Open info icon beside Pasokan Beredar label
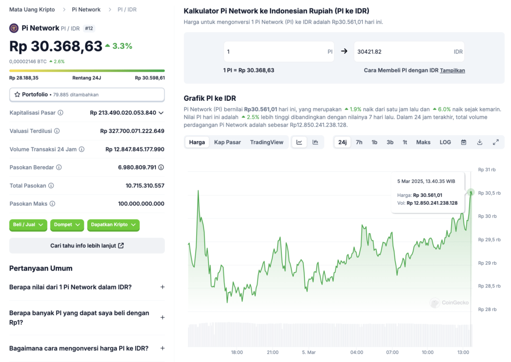The width and height of the screenshot is (511, 362). click(x=59, y=167)
